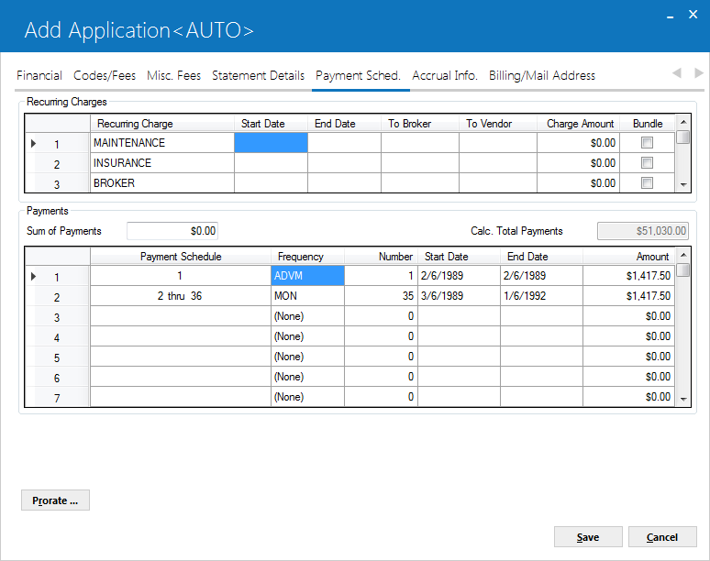Select row 1 indicator in Recurring Charges
Image resolution: width=710 pixels, height=561 pixels.
[x=57, y=143]
